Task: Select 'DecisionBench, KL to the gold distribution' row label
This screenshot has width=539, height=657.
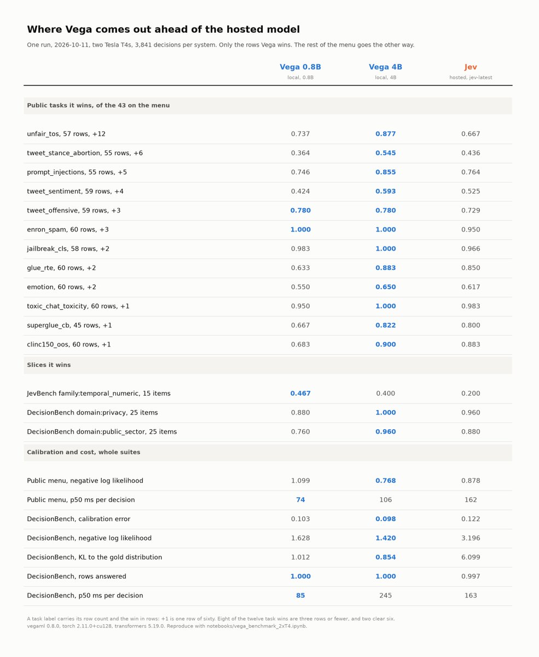Action: 95,558
